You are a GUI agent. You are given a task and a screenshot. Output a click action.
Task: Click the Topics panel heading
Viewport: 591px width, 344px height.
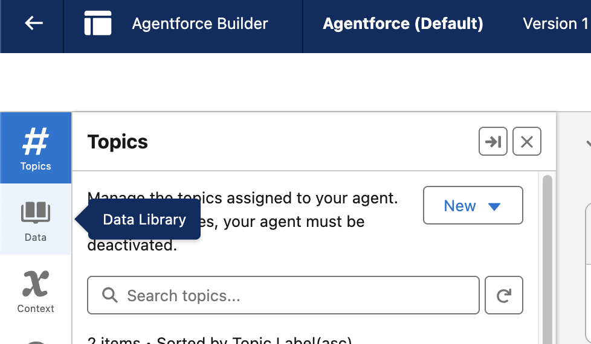(118, 142)
